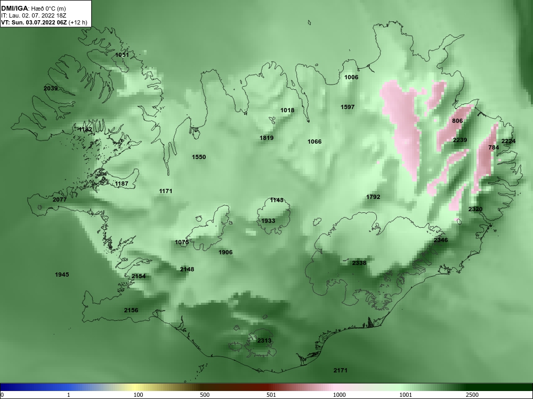Select the 2077 value on the peninsula
The image size is (533, 399).
[x=60, y=199]
